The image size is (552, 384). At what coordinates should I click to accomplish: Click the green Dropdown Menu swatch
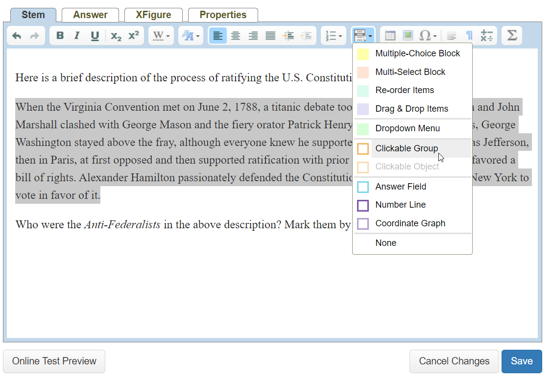click(x=363, y=129)
